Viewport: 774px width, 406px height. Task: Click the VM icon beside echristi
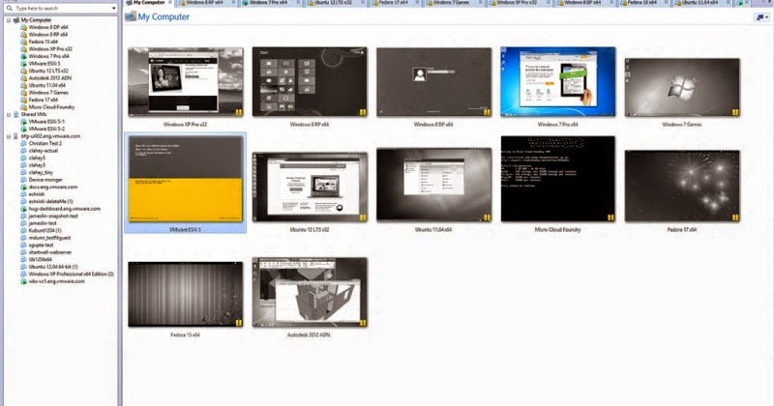coord(23,194)
